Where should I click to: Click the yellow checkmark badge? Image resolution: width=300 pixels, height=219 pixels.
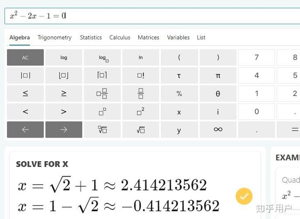point(244,196)
